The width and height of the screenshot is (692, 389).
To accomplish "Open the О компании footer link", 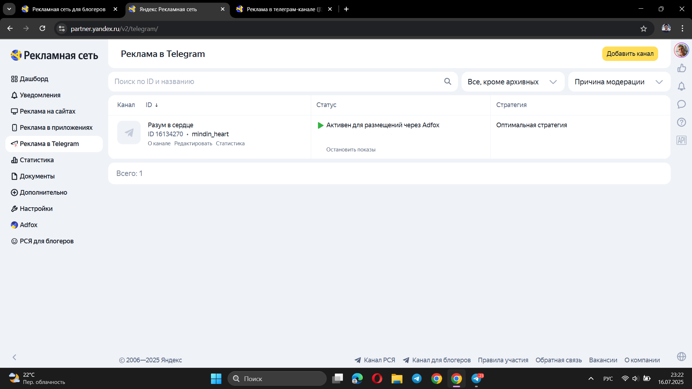I will (642, 360).
